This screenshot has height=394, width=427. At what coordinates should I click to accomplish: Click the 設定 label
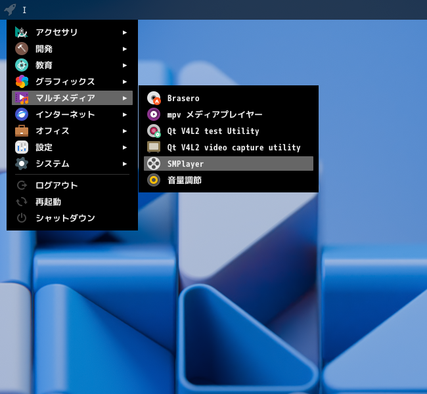(44, 147)
